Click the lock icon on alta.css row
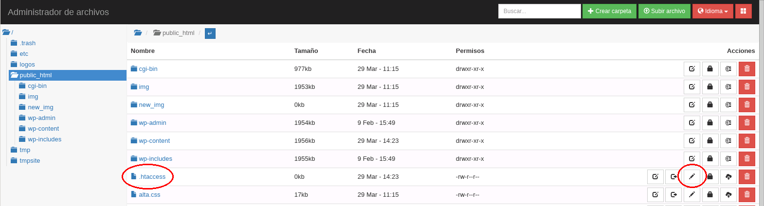This screenshot has width=764, height=206. (x=710, y=195)
